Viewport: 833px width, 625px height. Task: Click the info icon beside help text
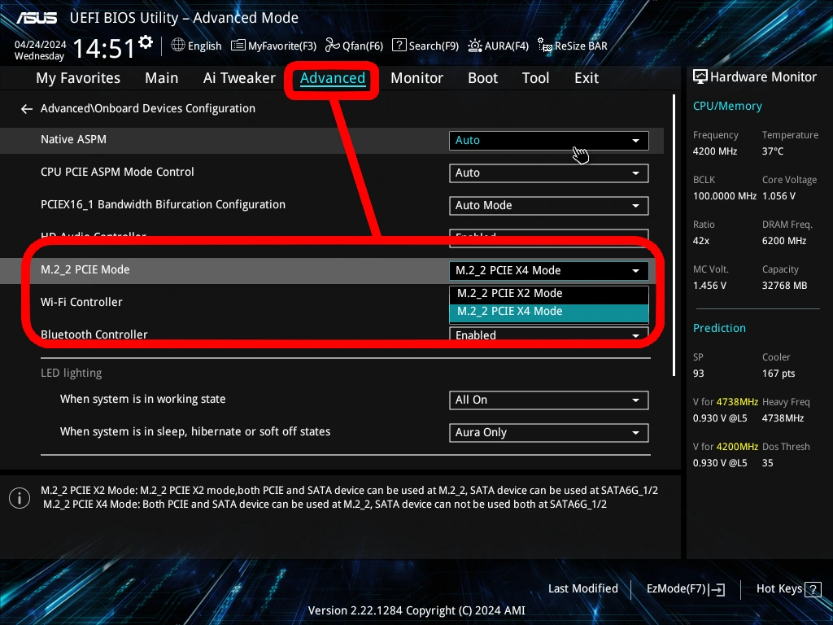(x=20, y=498)
